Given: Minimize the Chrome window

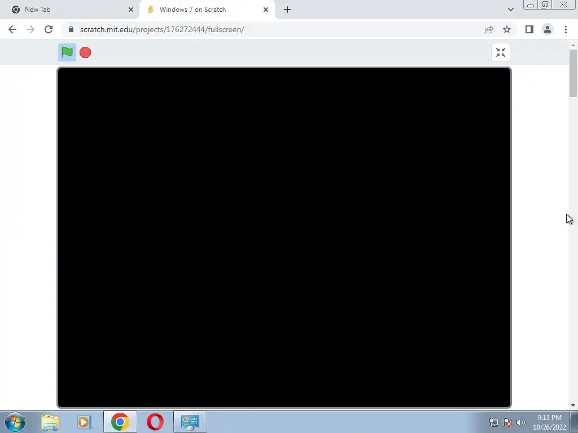Looking at the screenshot, I should [531, 5].
